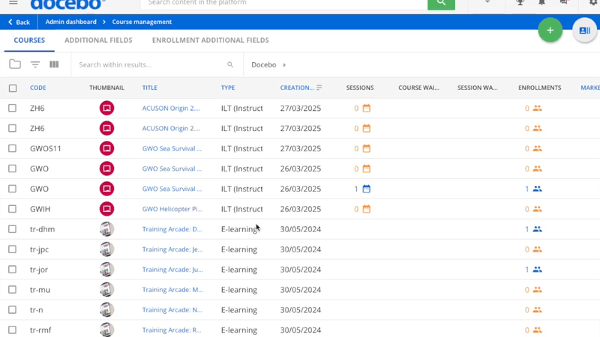The image size is (600, 337).
Task: Select the tr-dhm row checkbox
Action: click(12, 229)
